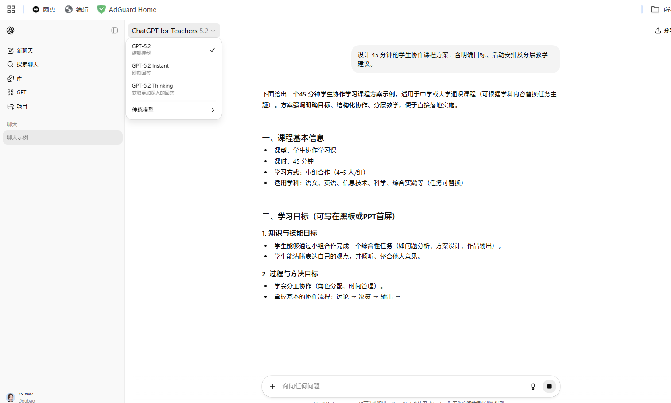Close the ChatGPT for Teachers model dropdown
This screenshot has height=403, width=671.
click(173, 31)
